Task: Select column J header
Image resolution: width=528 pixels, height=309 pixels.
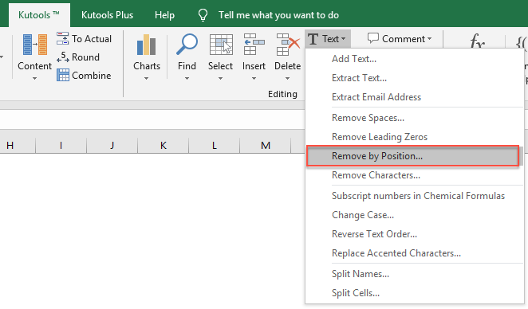Action: tap(112, 145)
